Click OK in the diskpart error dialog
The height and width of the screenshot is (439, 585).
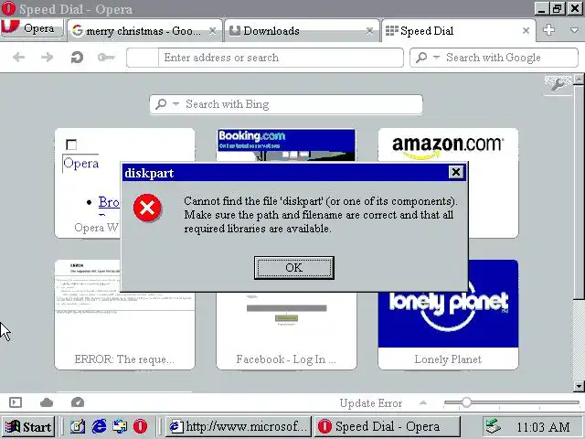294,268
